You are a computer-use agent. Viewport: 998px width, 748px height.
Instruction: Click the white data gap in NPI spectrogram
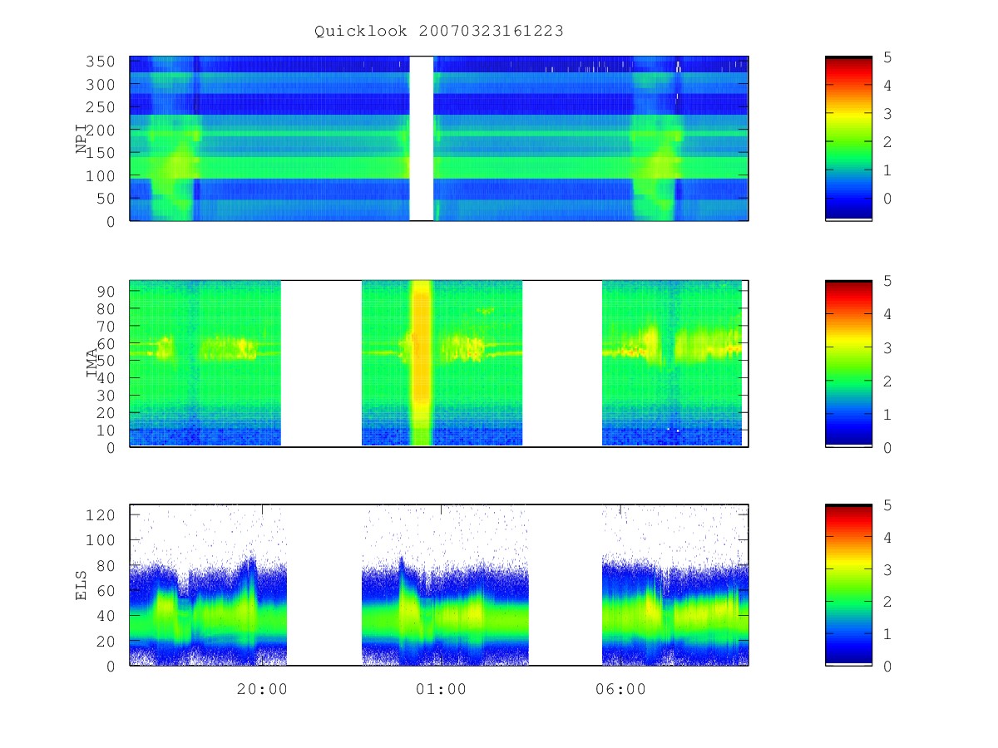pos(422,138)
